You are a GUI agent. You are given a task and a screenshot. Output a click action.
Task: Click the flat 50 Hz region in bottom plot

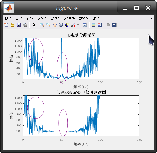click(62, 132)
